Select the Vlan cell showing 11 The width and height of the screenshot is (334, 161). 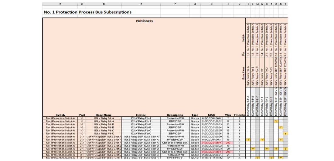[x=228, y=118]
